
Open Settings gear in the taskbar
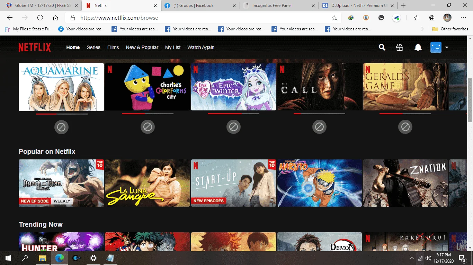(93, 258)
